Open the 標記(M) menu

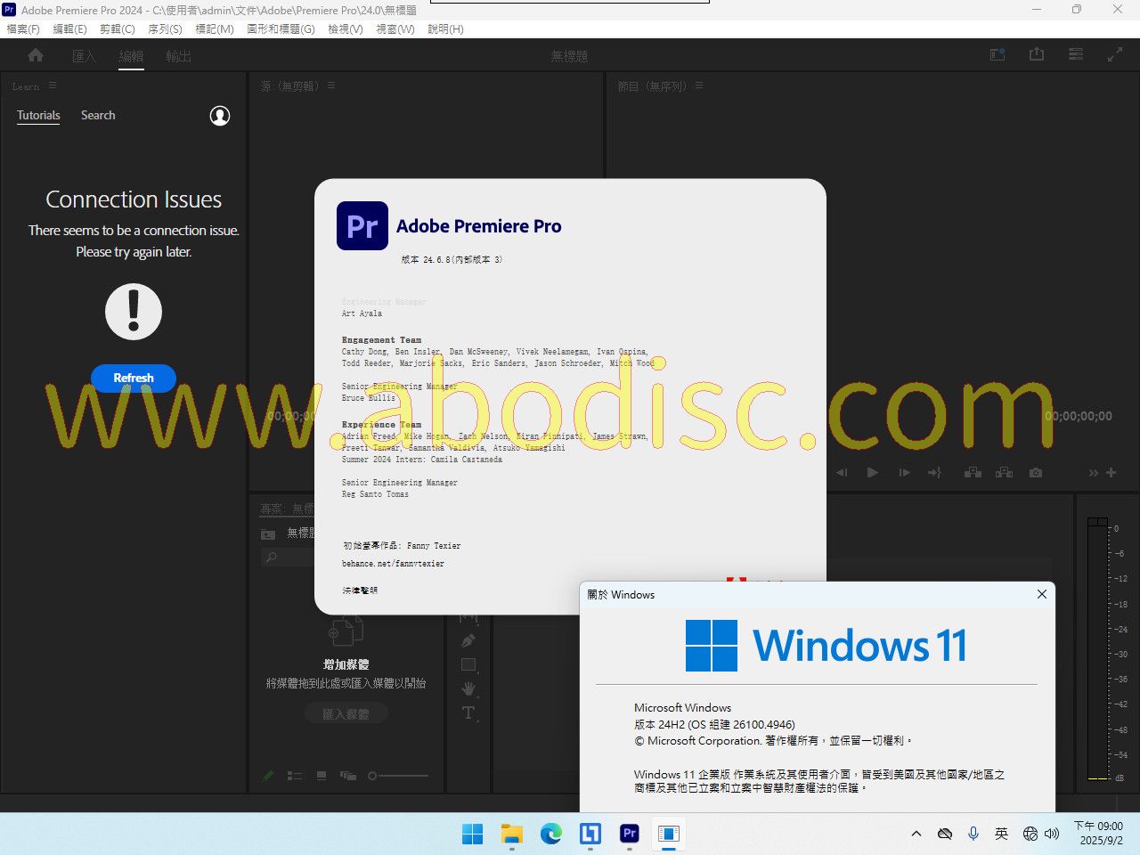pos(215,28)
